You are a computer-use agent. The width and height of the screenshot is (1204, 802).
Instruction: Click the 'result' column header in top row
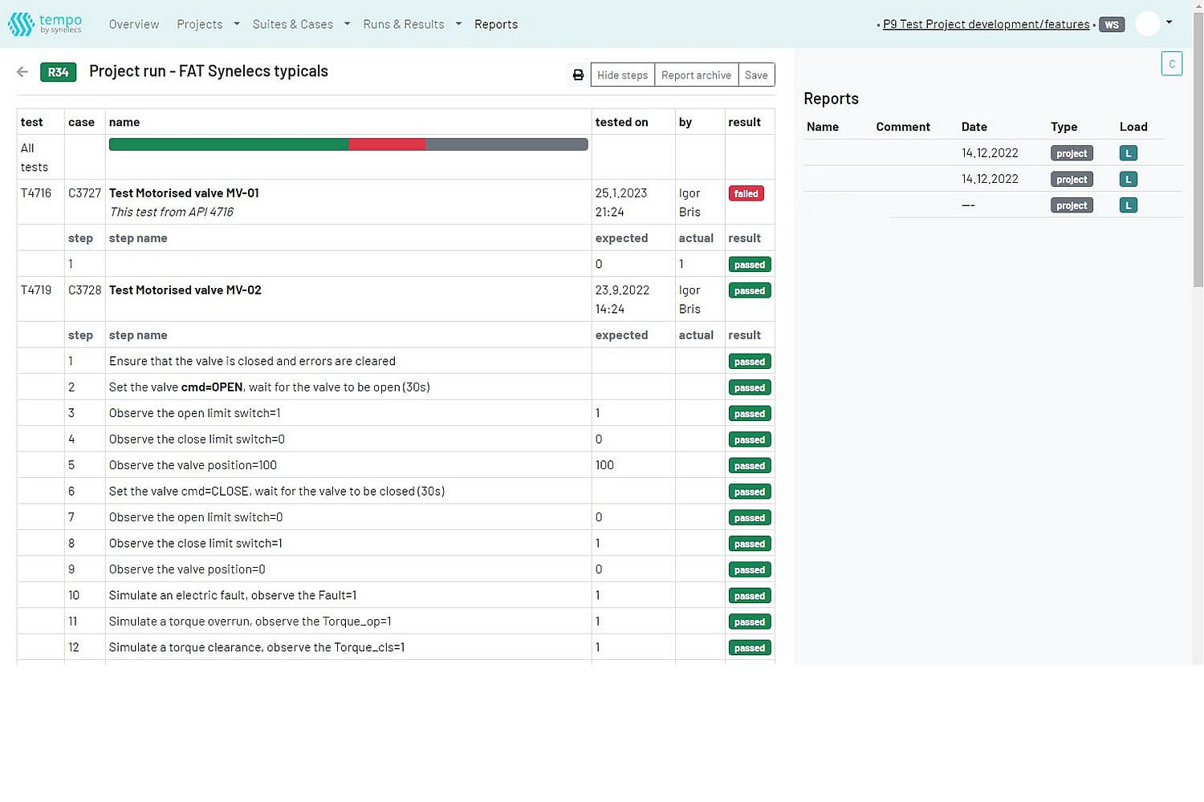click(x=744, y=122)
